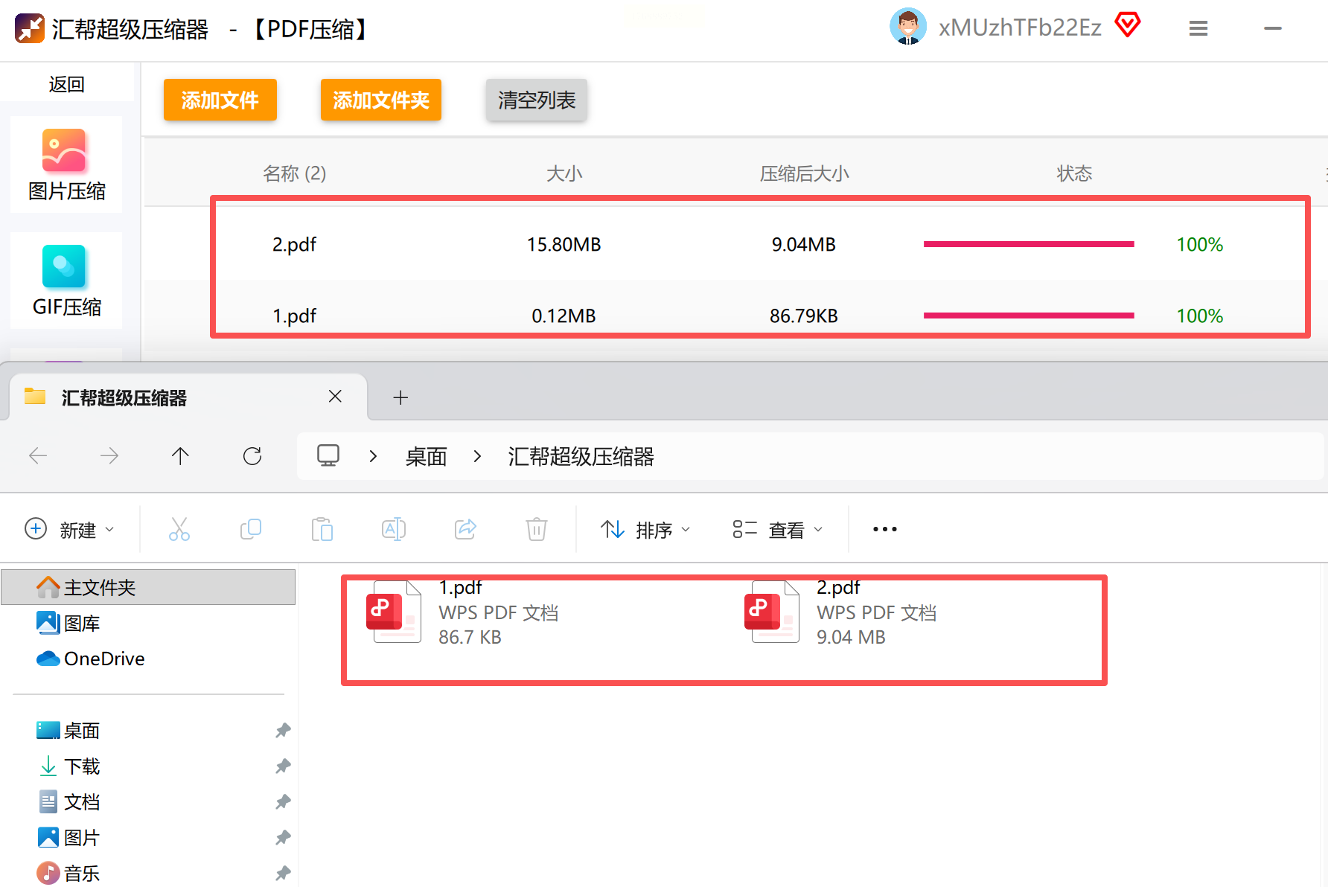The height and width of the screenshot is (887, 1328).
Task: Open the 新建 dropdown menu
Action: [69, 529]
